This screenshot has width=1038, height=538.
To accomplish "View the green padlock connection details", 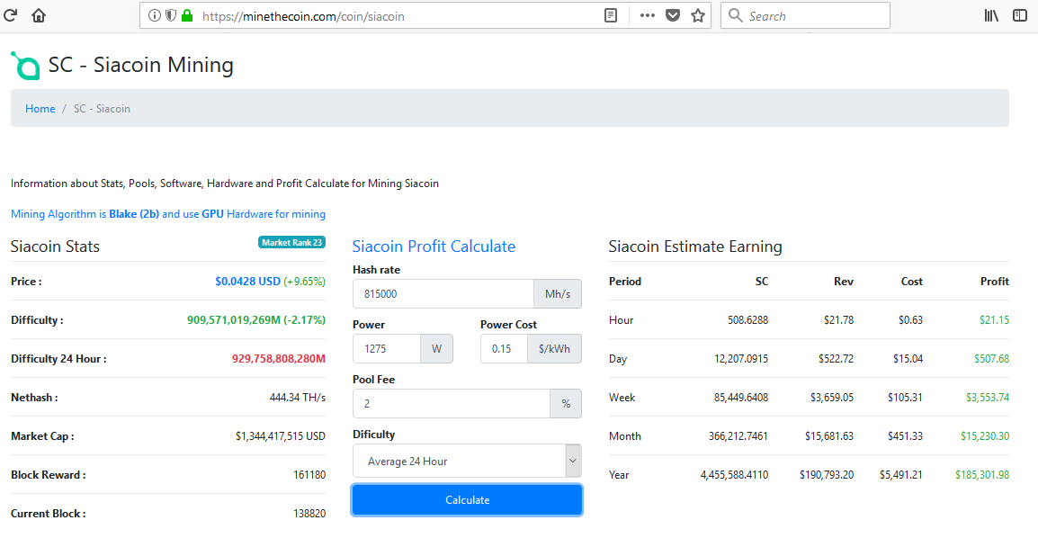I will click(x=187, y=15).
